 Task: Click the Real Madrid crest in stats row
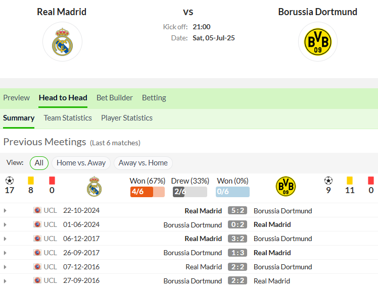[94, 187]
